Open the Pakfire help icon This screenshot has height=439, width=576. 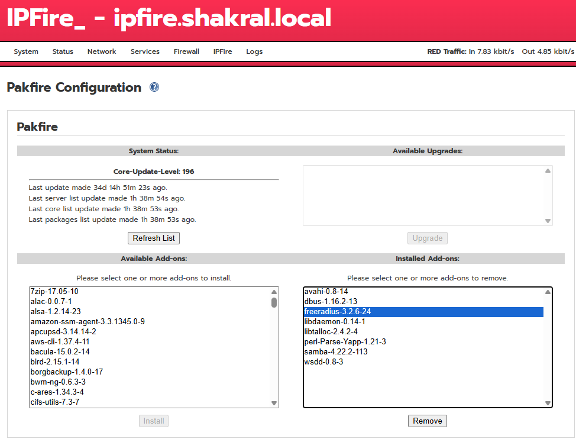coord(154,87)
